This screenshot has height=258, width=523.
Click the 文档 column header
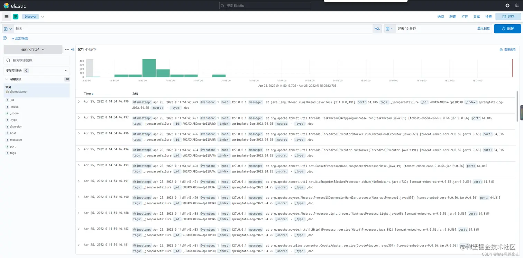pyautogui.click(x=135, y=94)
